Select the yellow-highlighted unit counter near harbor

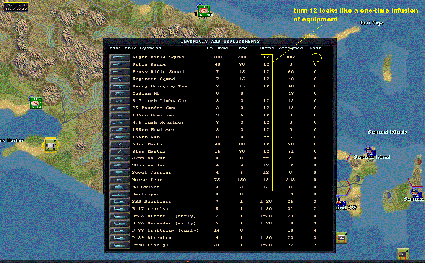coord(51,145)
